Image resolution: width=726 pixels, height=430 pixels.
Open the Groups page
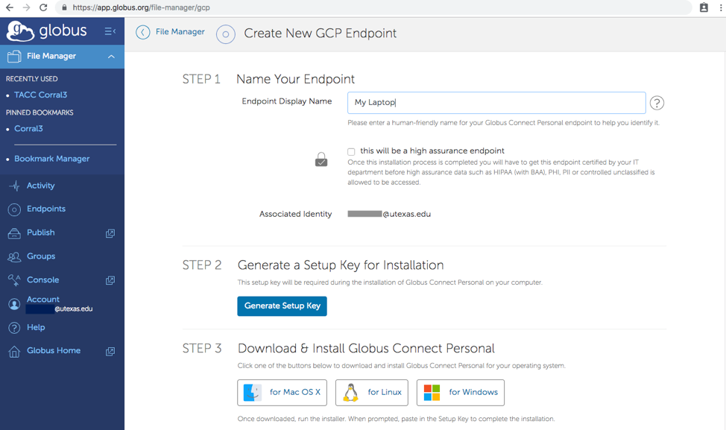41,256
